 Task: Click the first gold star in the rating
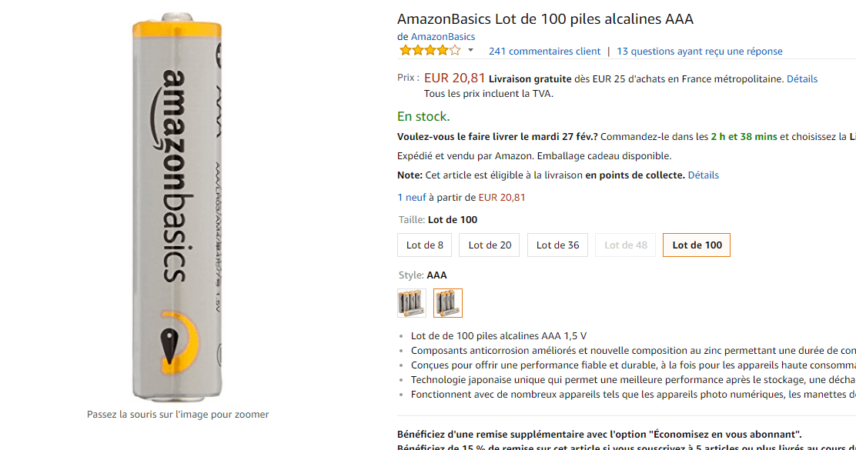pos(406,49)
